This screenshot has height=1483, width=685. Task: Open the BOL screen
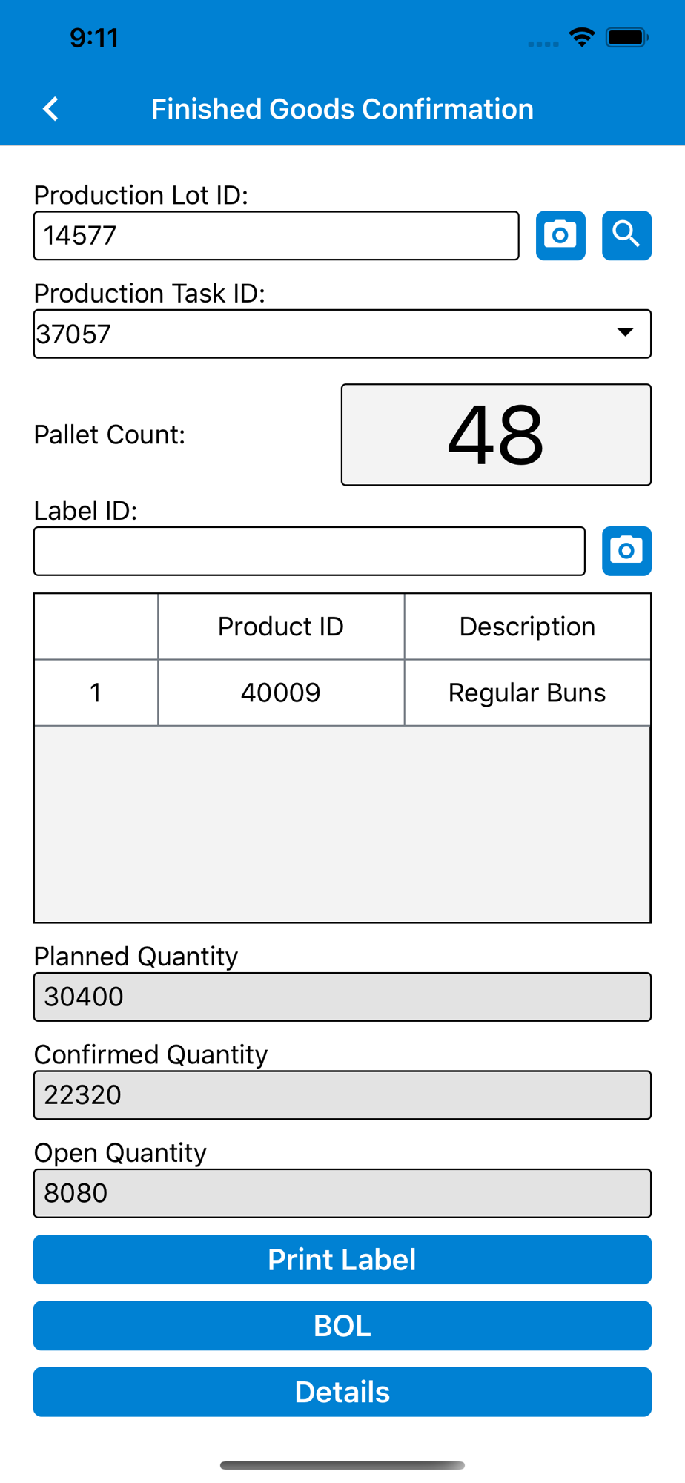342,1326
